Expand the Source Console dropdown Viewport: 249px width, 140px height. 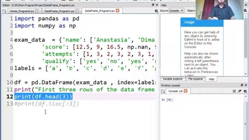pos(176,10)
